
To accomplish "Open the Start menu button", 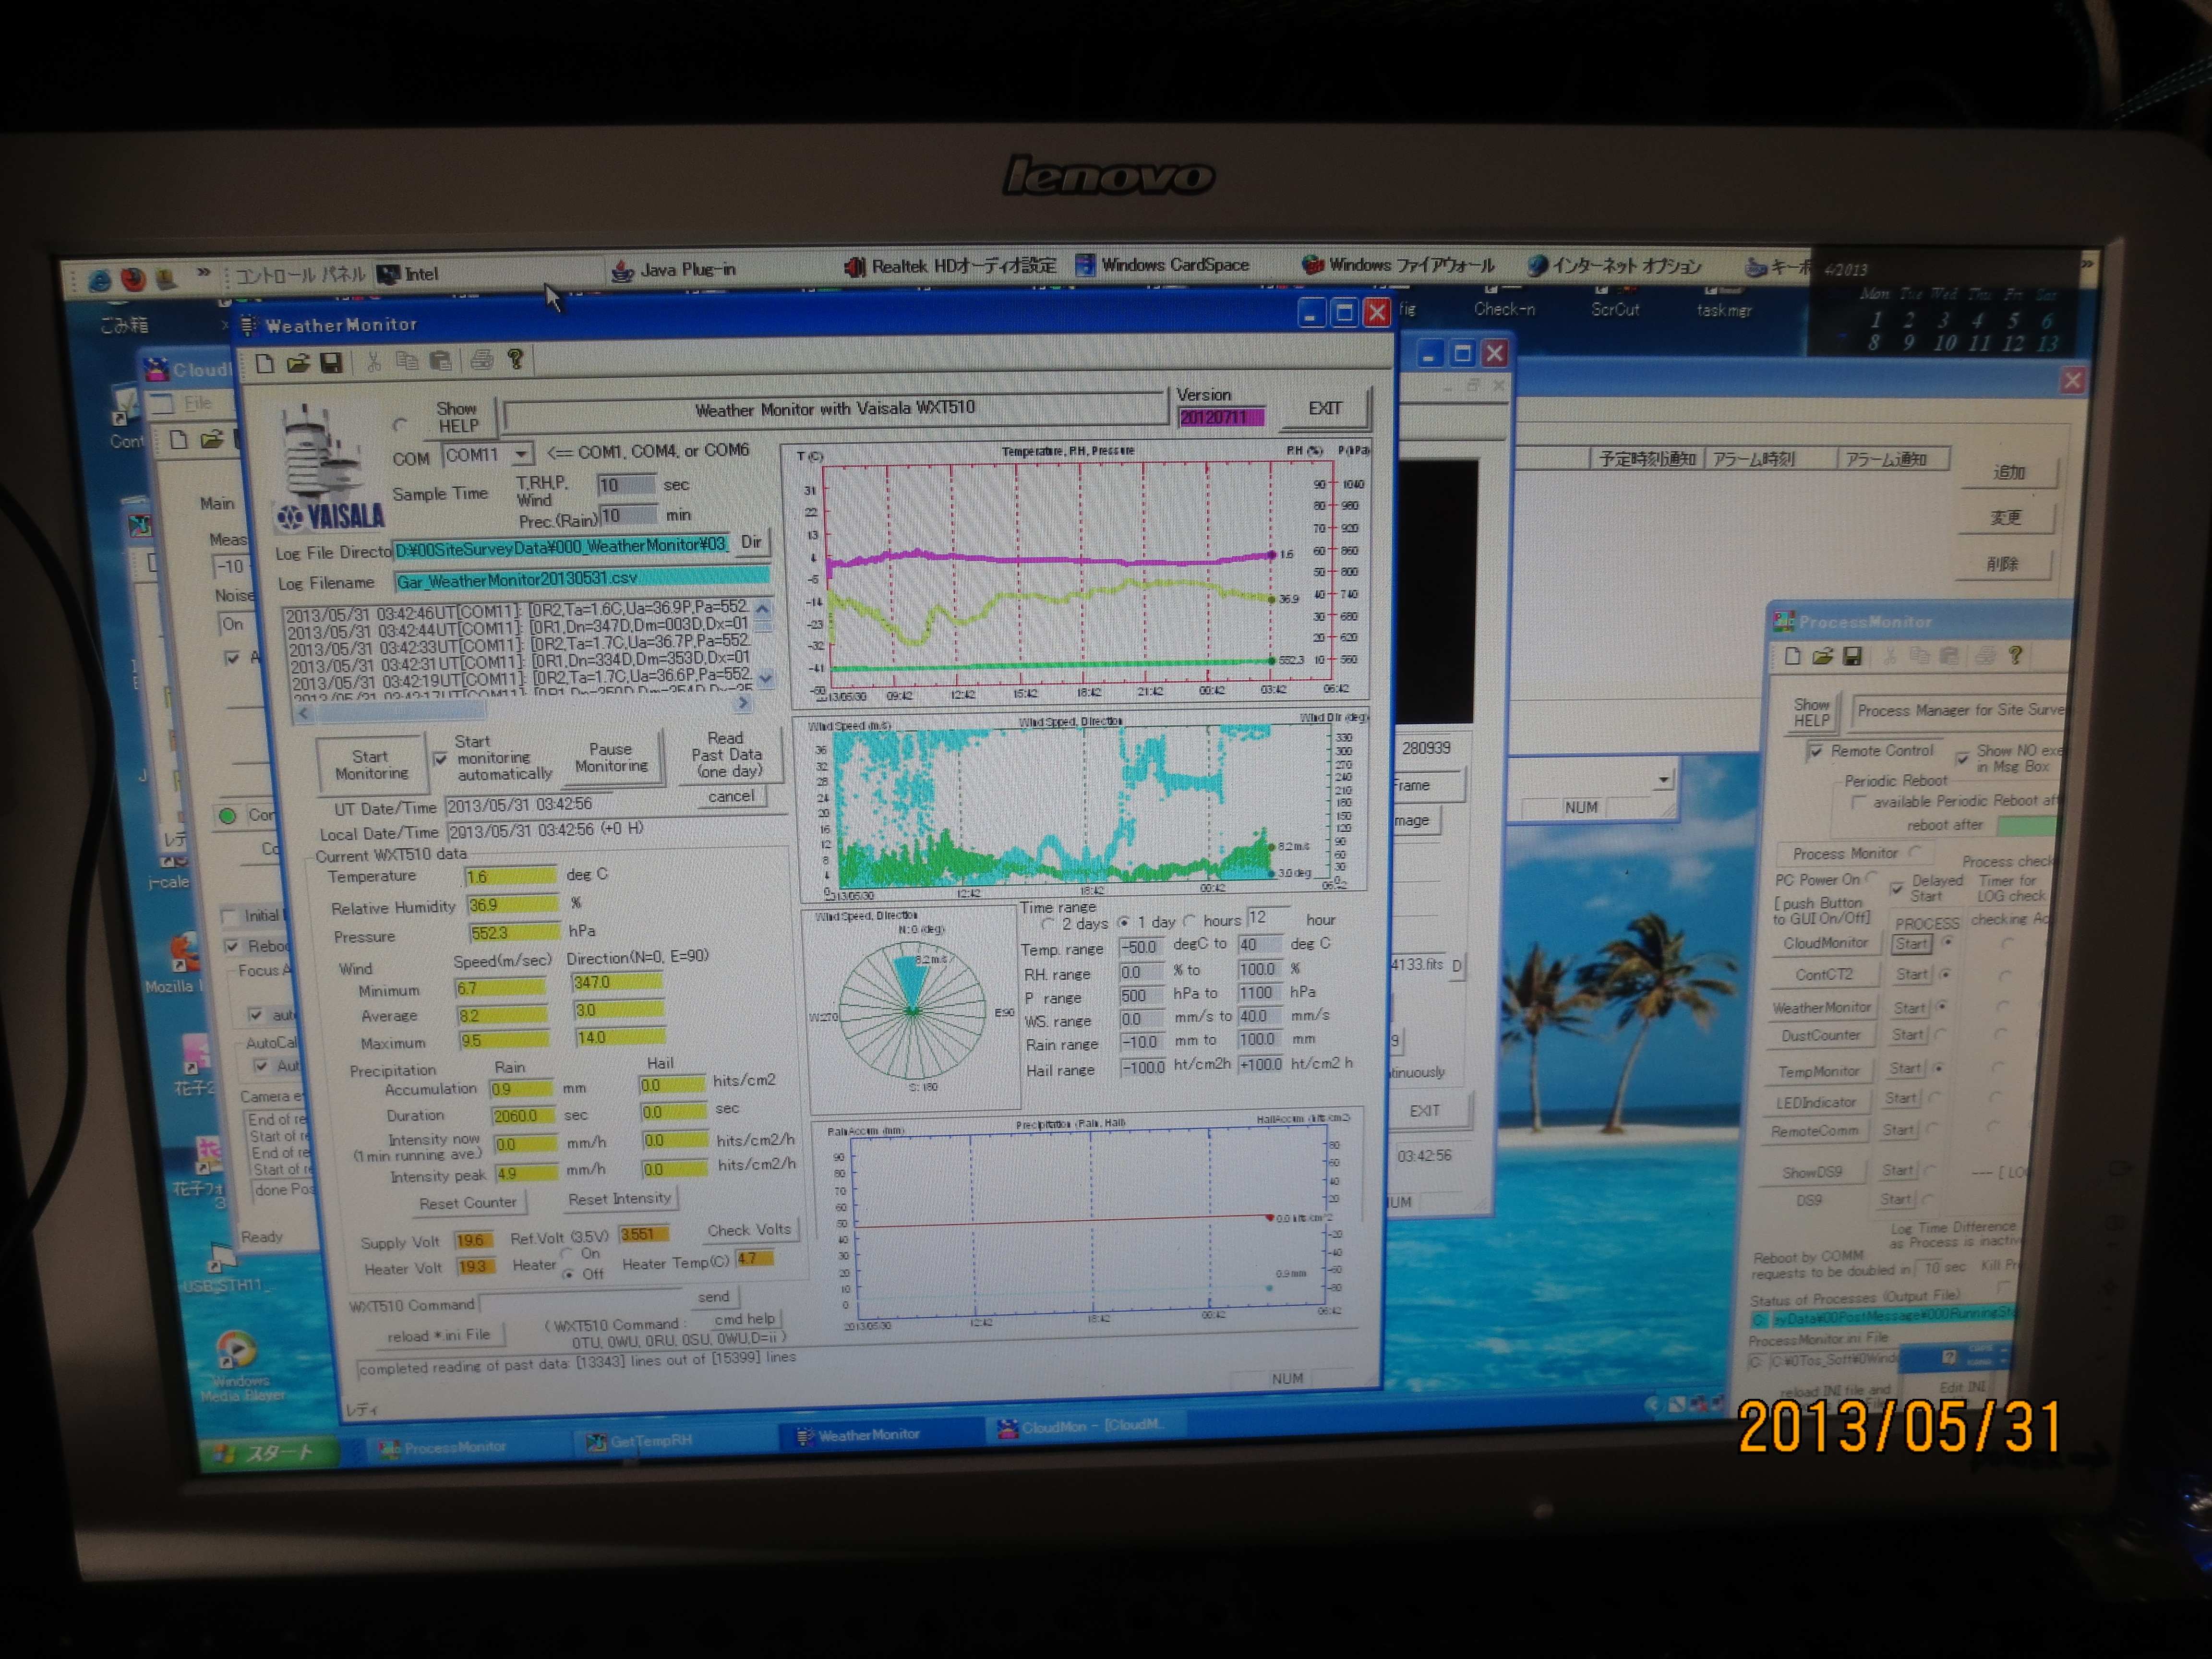I will click(x=268, y=1452).
